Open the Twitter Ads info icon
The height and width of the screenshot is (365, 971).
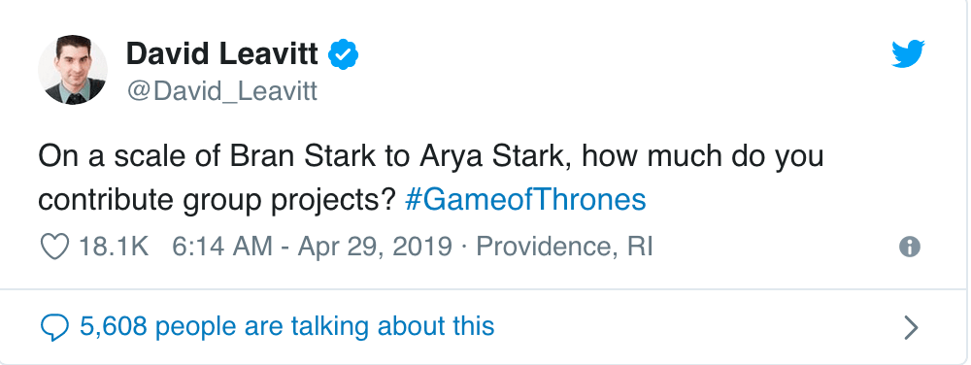[x=909, y=247]
